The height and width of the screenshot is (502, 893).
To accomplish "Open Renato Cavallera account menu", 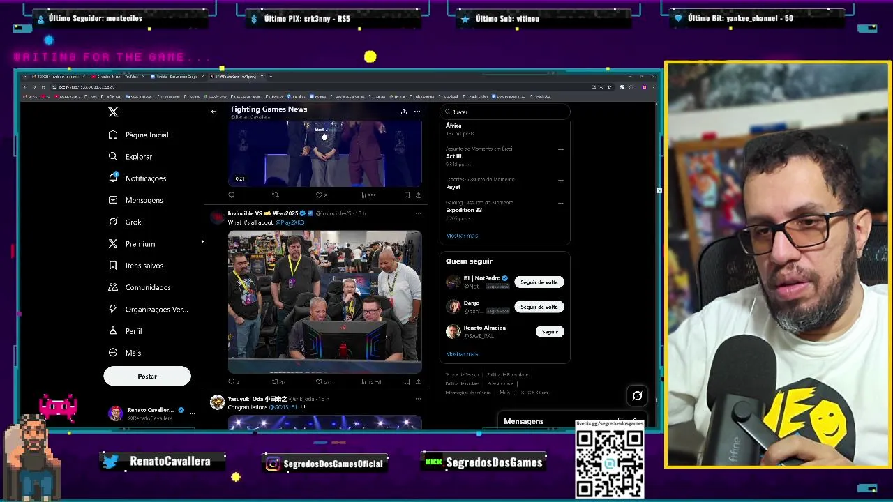I will 151,413.
